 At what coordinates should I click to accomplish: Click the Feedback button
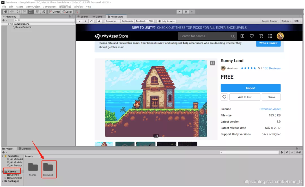141,21
